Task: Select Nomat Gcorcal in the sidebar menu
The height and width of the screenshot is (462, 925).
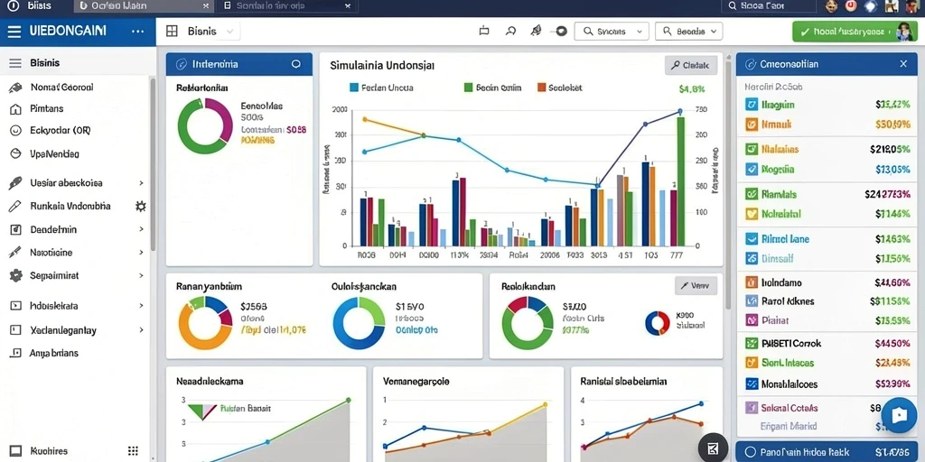Action: [x=61, y=88]
